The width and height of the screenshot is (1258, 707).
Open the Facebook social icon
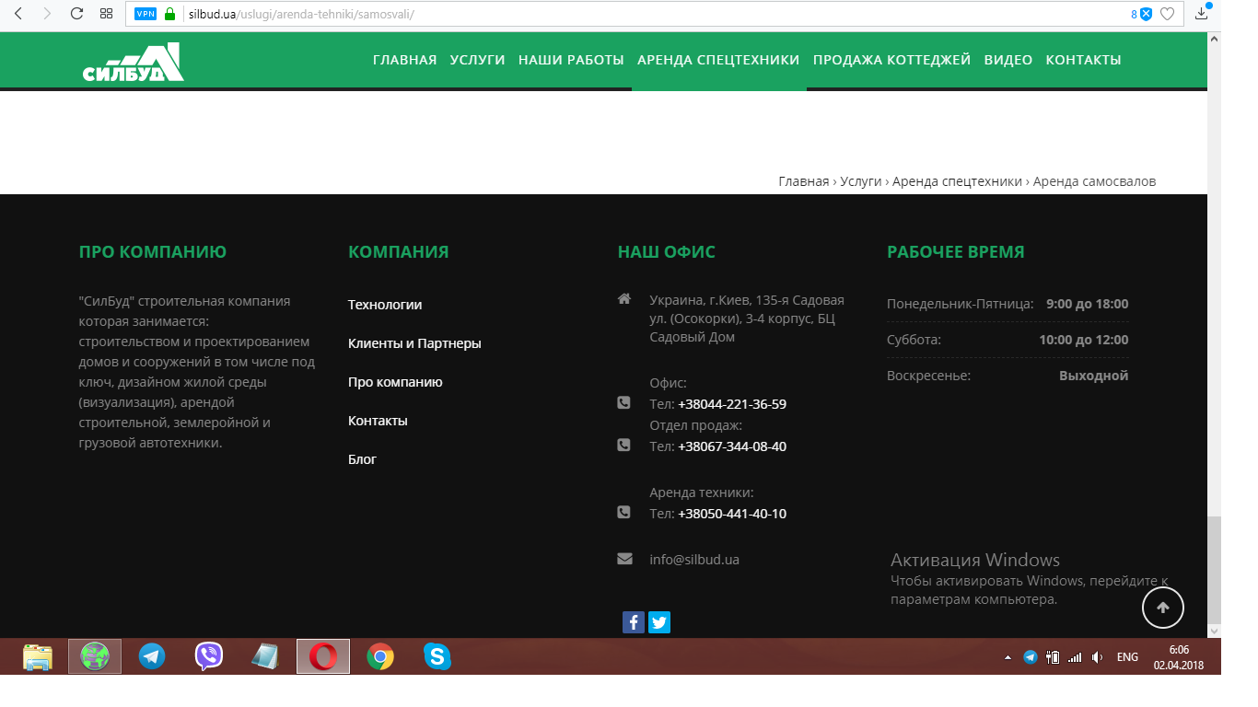(634, 622)
